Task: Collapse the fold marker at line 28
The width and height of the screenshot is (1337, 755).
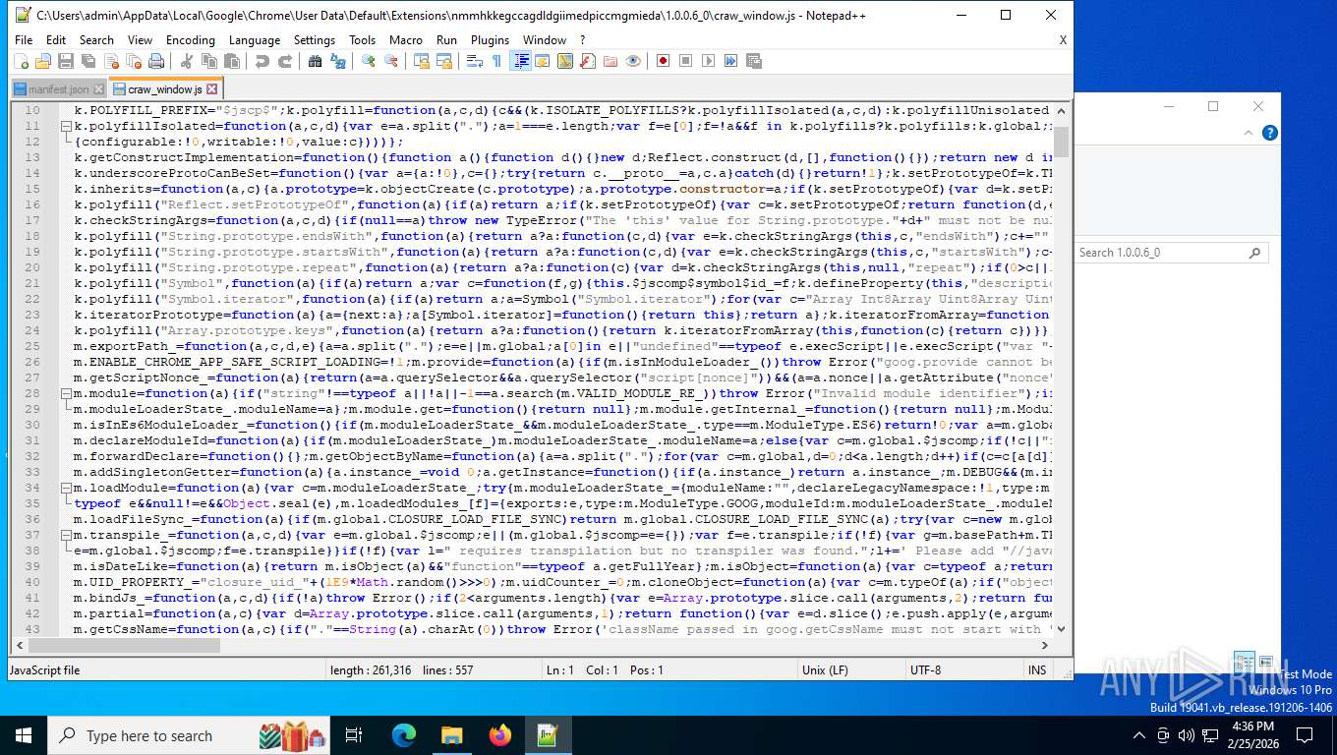Action: [66, 393]
